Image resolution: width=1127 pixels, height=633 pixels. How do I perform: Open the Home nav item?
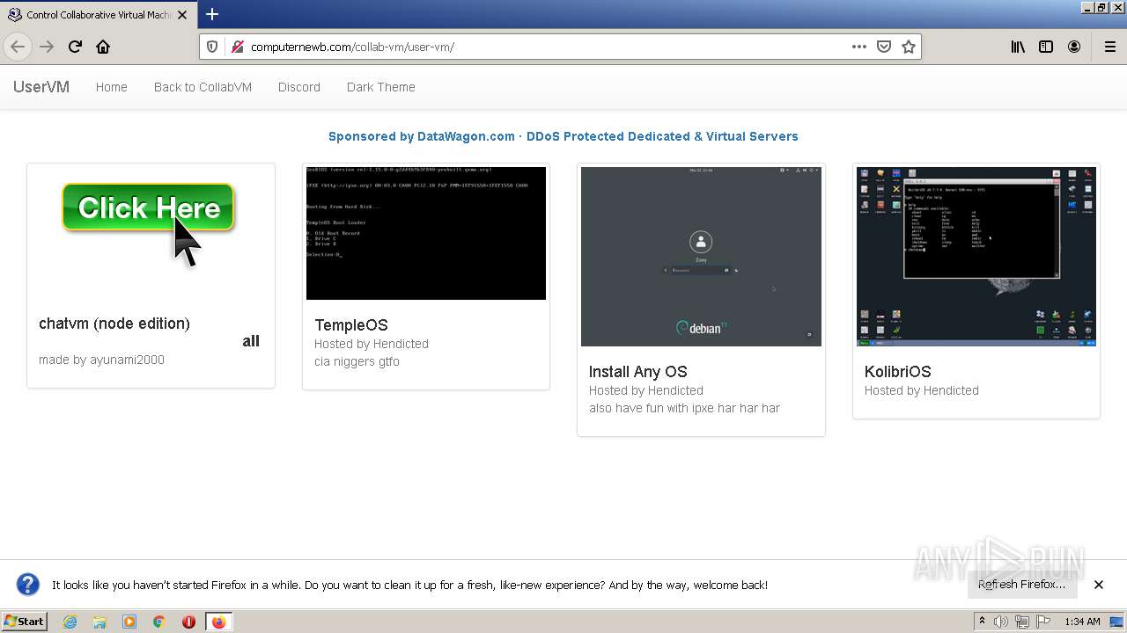[112, 87]
